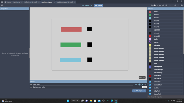184x103 pixels.
Task: Click the Publish button
Action: tap(98, 5)
